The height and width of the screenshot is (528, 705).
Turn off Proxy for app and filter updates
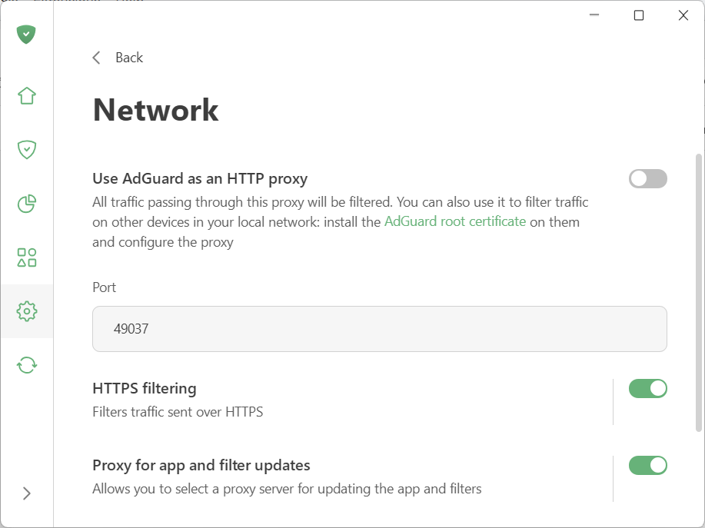pyautogui.click(x=647, y=465)
